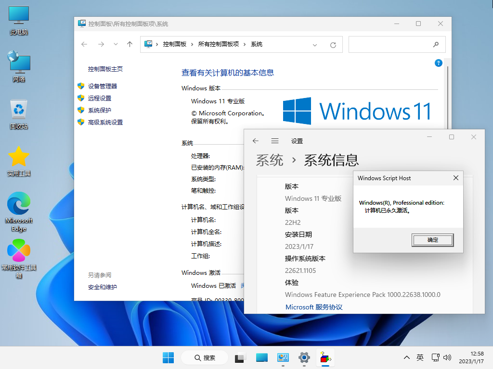Select 系统 in the breadcrumb path
Screen dimensions: 493x369
pos(257,44)
